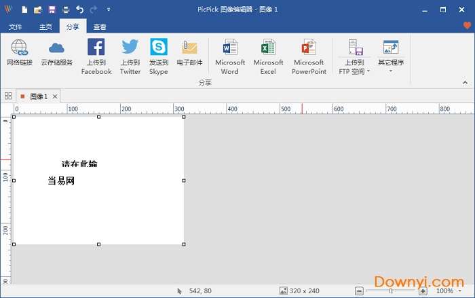The height and width of the screenshot is (298, 475).
Task: Export the image to Microsoft Excel
Action: 268,56
